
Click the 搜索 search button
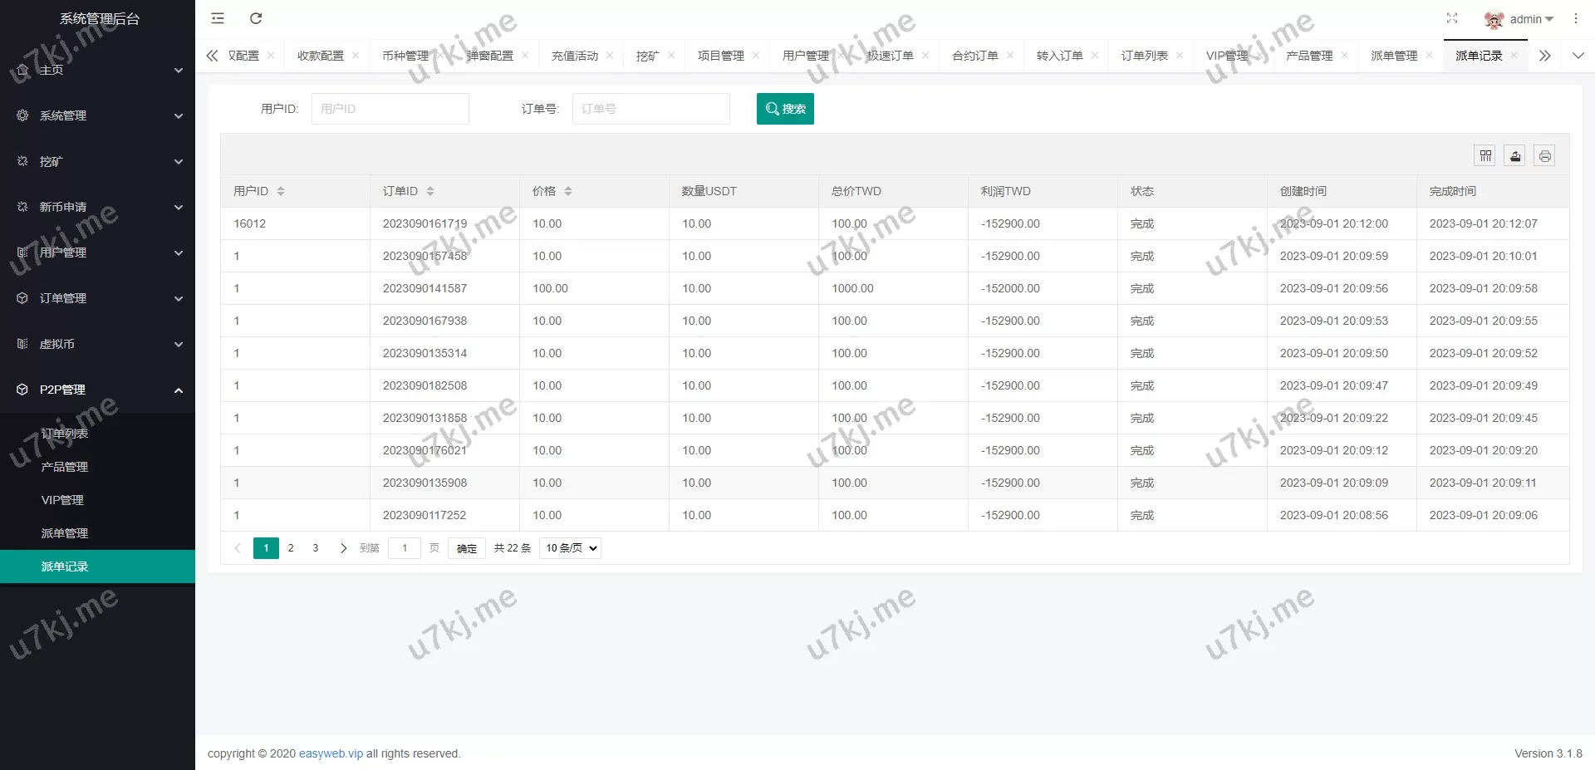785,108
